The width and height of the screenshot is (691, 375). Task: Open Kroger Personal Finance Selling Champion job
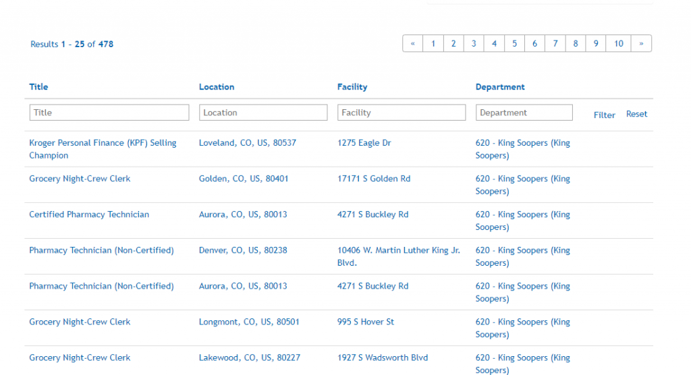pos(103,149)
